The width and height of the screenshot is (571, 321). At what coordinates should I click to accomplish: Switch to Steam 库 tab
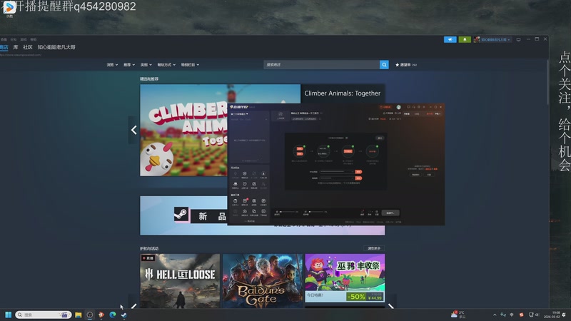coord(16,47)
